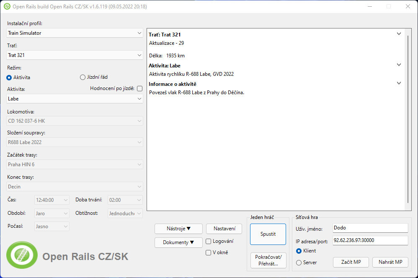Click the Začít MP button

[351, 262]
